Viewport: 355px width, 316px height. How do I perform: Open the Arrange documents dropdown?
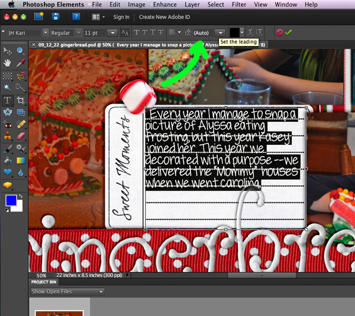pos(98,17)
